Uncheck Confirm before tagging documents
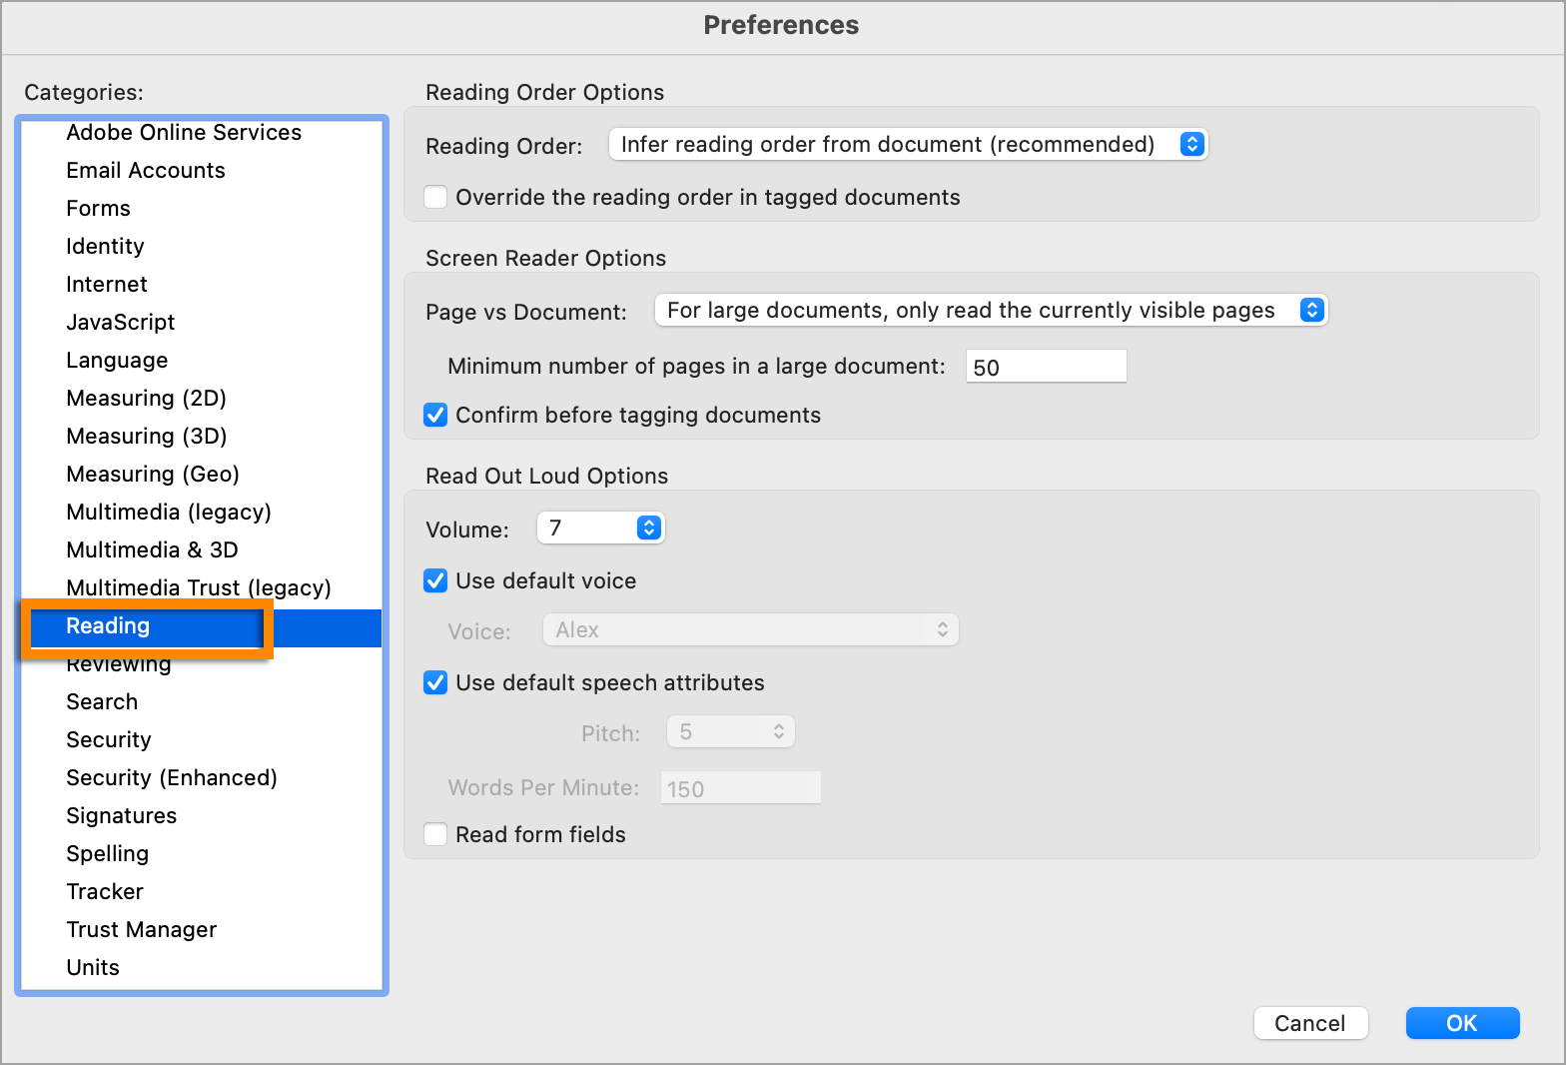This screenshot has width=1566, height=1065. [x=435, y=415]
